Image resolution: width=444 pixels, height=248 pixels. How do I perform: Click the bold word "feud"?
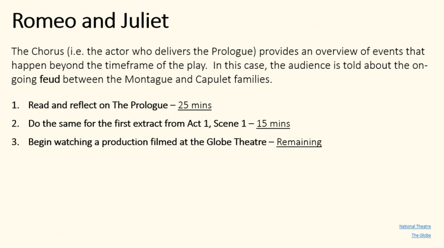[x=50, y=79]
